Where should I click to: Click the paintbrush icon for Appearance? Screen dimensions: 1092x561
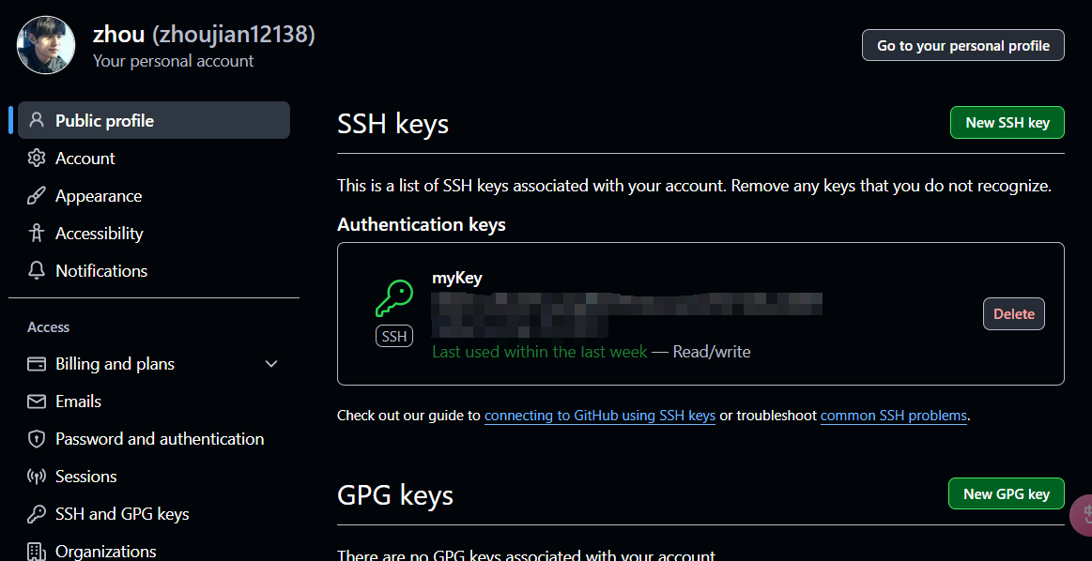click(37, 195)
